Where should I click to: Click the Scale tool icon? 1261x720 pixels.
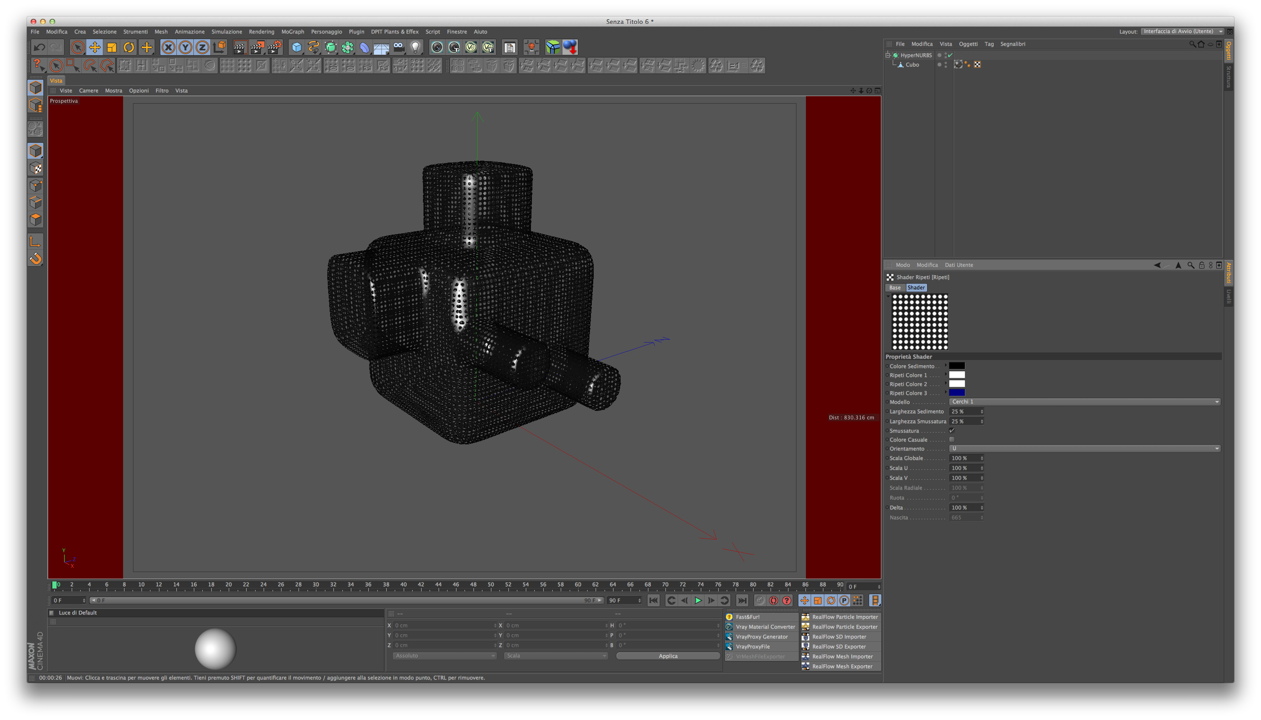[x=112, y=48]
